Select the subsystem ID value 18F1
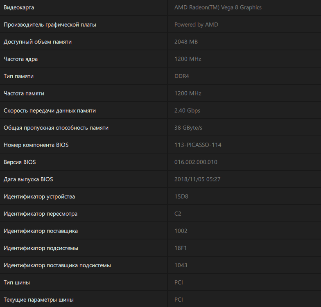This screenshot has height=307, width=321. coord(181,248)
